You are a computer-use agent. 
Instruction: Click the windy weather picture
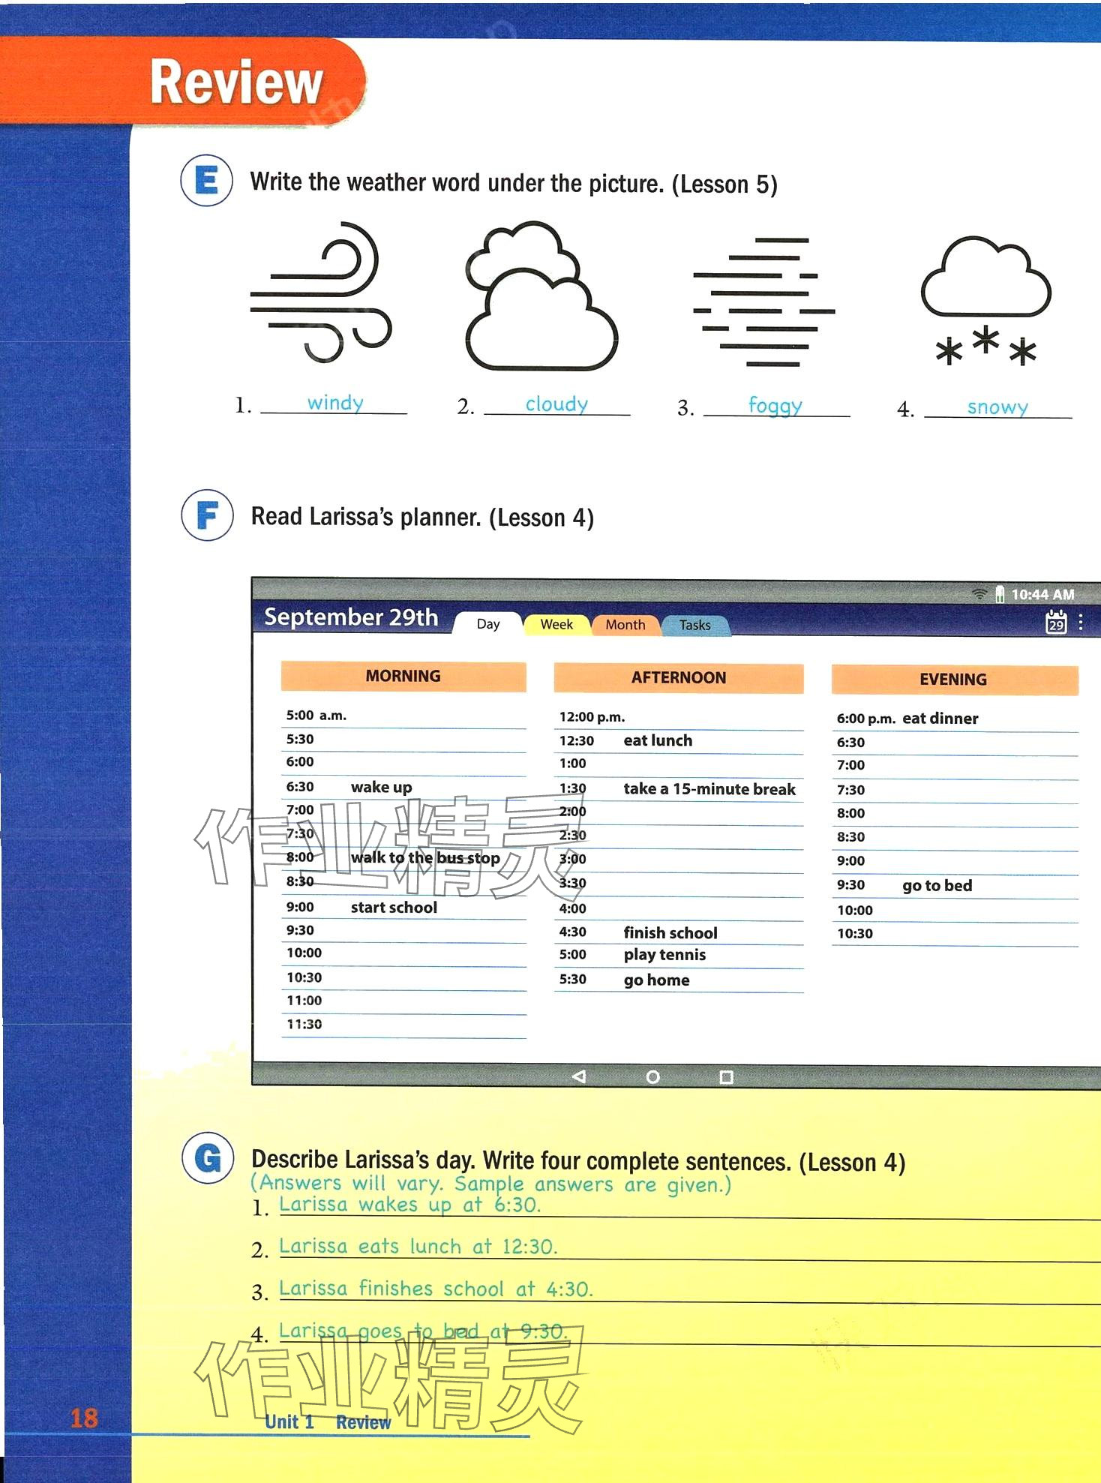pos(321,293)
